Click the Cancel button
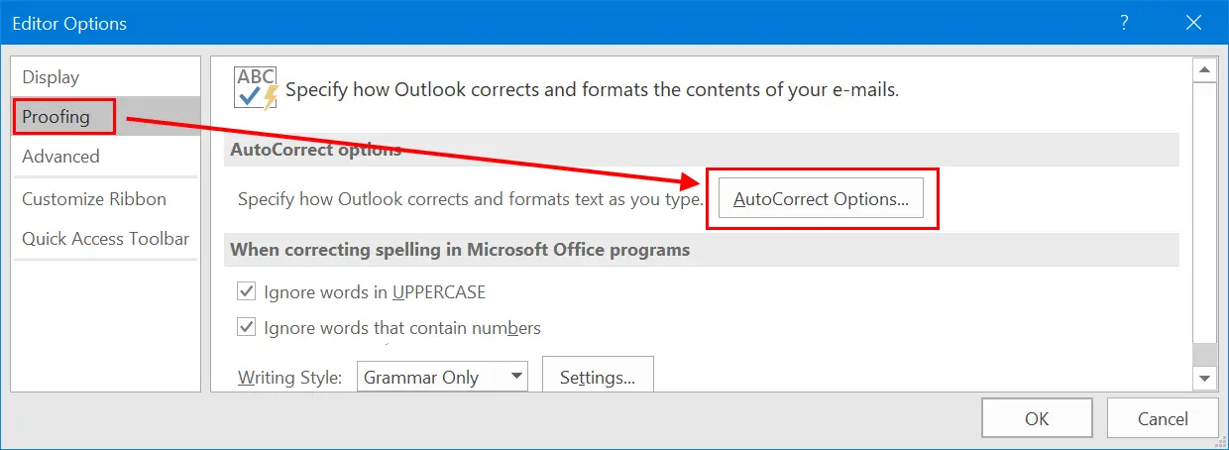The width and height of the screenshot is (1229, 450). tap(1163, 418)
